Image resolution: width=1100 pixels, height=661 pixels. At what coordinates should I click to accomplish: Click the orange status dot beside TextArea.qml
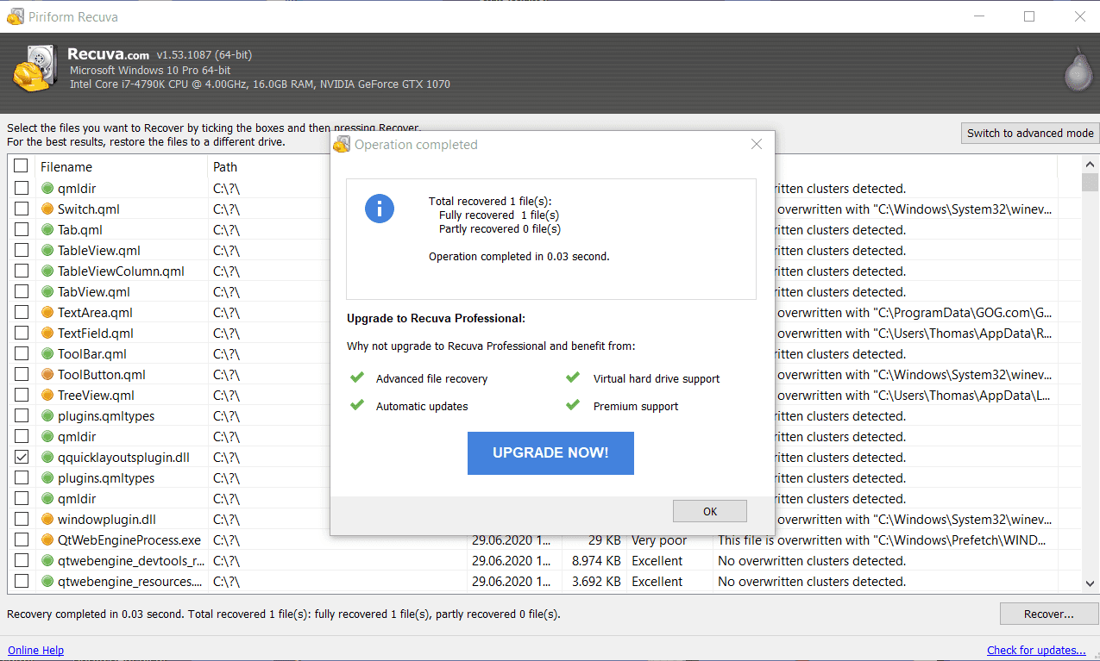click(47, 312)
